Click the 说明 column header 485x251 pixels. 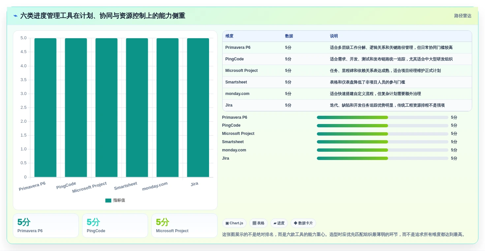pyautogui.click(x=334, y=36)
